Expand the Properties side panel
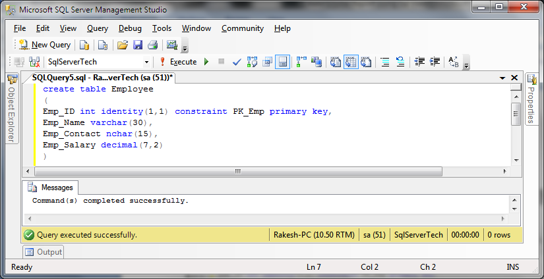Image resolution: width=544 pixels, height=279 pixels. (x=531, y=100)
